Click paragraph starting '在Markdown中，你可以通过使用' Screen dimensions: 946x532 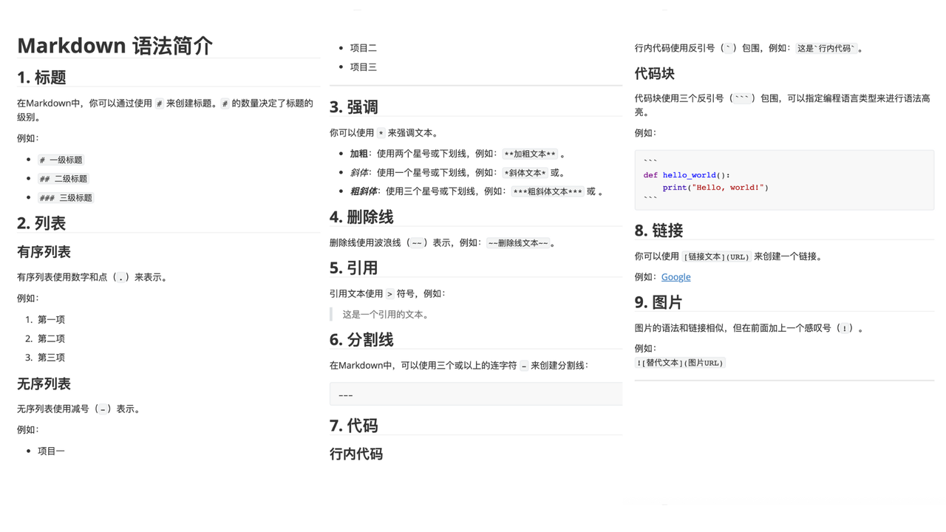pyautogui.click(x=165, y=110)
